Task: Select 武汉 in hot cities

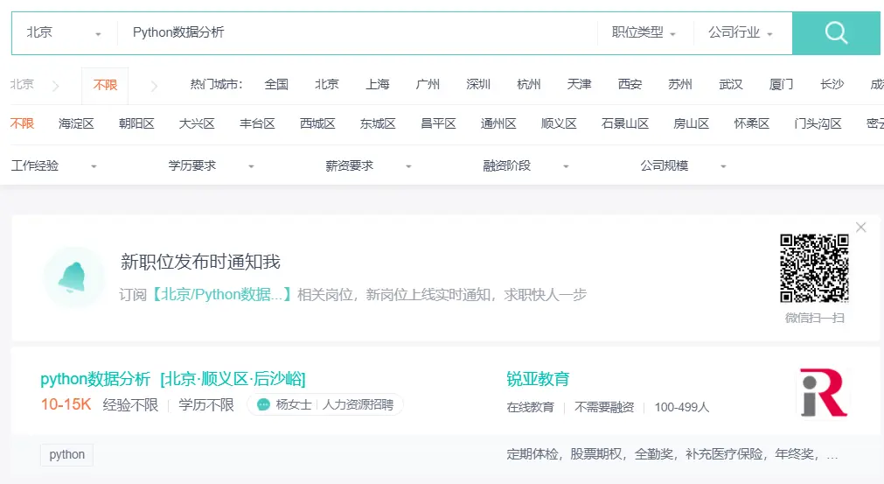Action: pos(731,85)
